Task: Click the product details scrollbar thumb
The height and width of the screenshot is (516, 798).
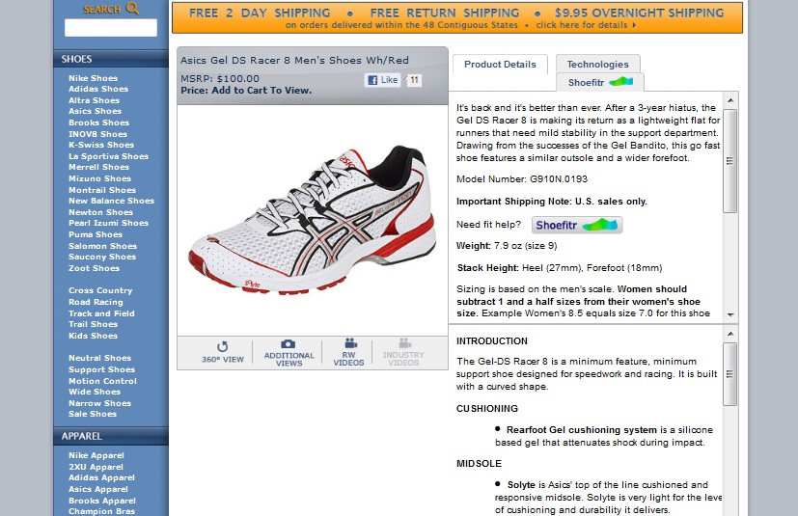Action: tap(729, 161)
